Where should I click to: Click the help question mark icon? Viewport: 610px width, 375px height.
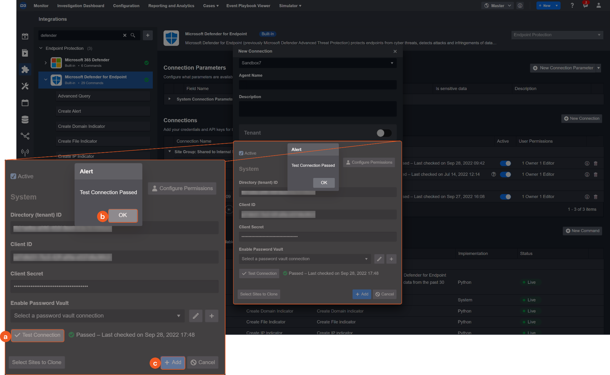pos(572,6)
